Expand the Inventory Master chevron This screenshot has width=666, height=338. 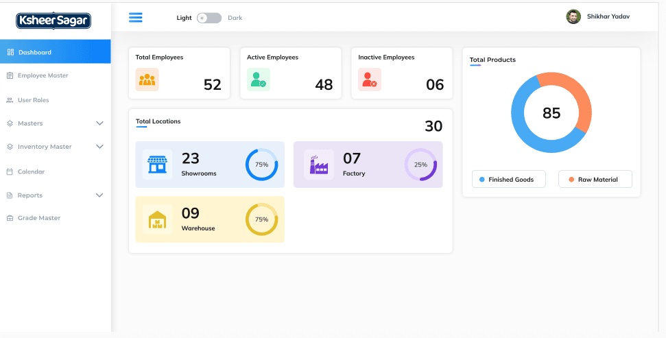[99, 147]
